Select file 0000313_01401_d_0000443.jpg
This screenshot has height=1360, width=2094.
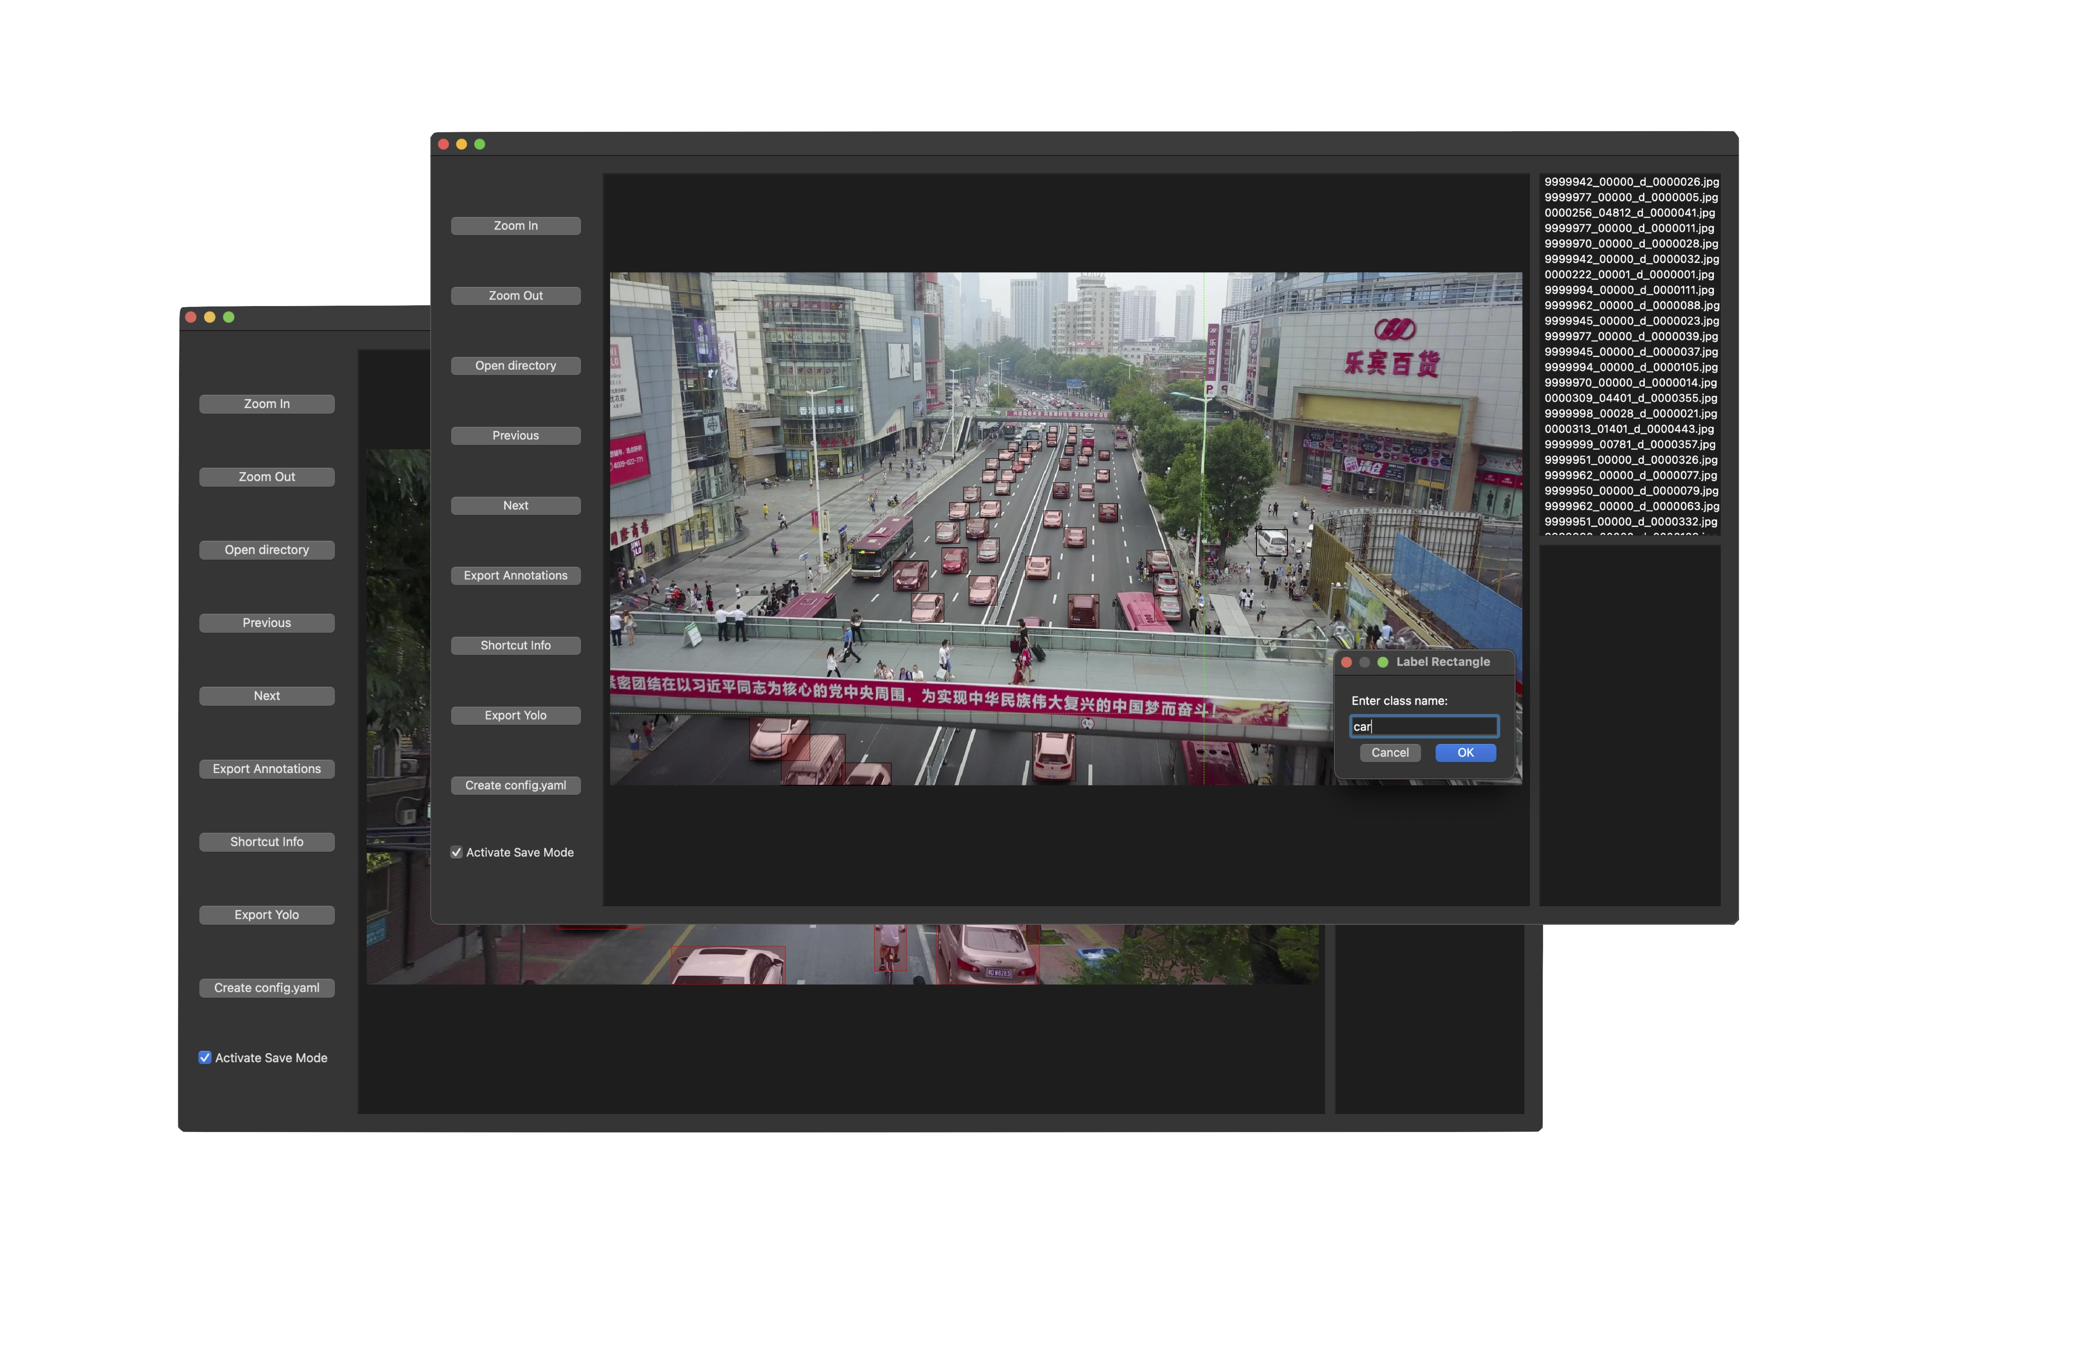1630,429
